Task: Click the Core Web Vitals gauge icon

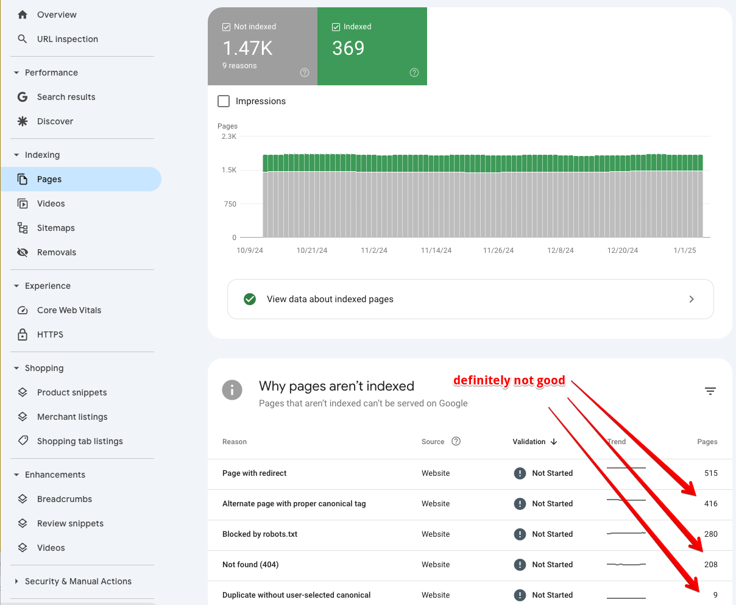Action: tap(23, 310)
